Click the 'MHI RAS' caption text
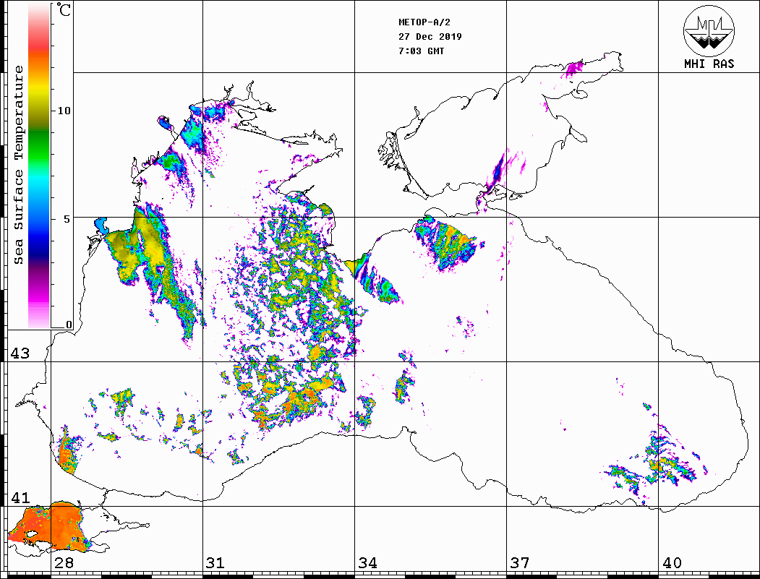This screenshot has width=760, height=579. tap(709, 64)
